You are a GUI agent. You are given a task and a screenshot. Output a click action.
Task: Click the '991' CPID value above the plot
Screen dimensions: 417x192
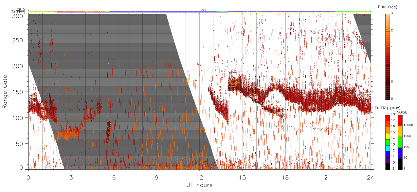click(x=203, y=10)
